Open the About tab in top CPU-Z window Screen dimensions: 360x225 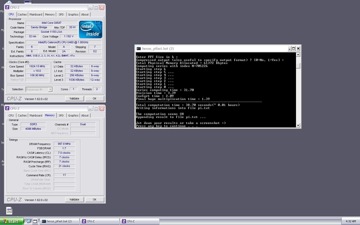85,14
